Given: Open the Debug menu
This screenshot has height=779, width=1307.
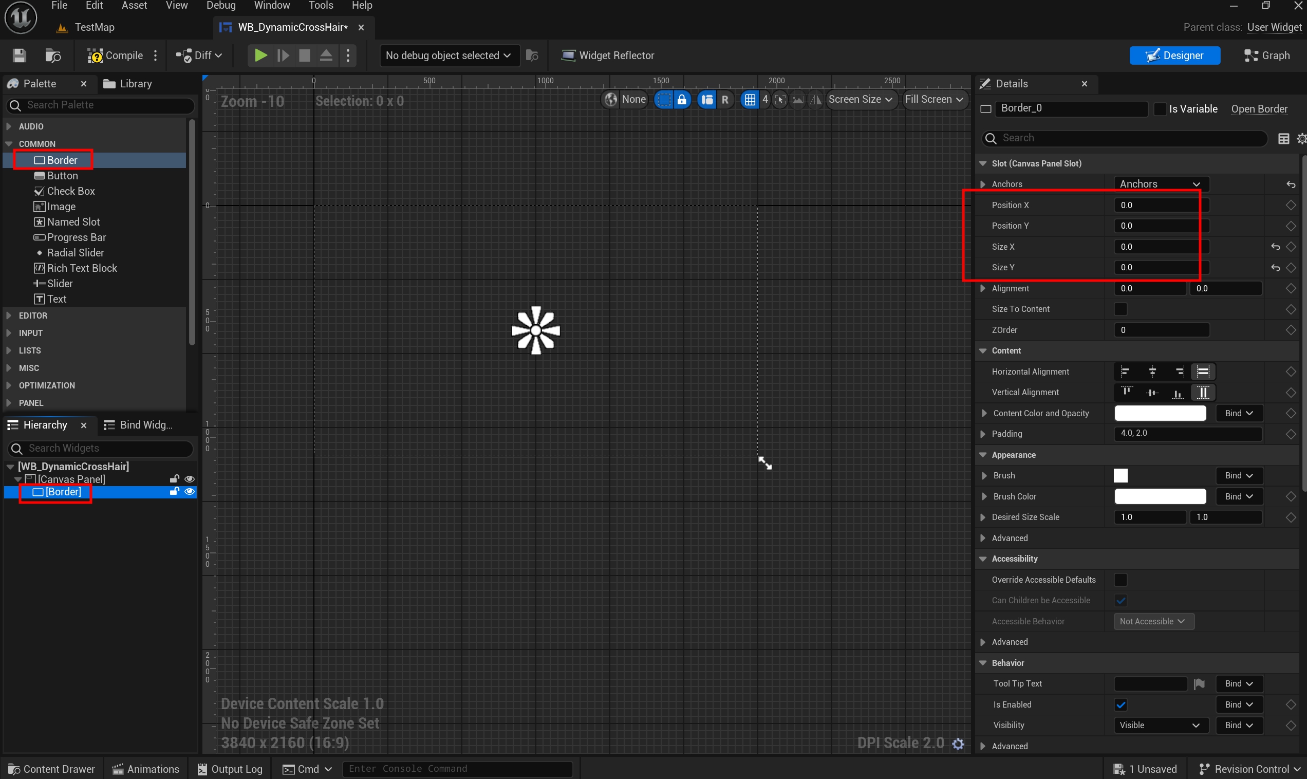Looking at the screenshot, I should (x=220, y=6).
